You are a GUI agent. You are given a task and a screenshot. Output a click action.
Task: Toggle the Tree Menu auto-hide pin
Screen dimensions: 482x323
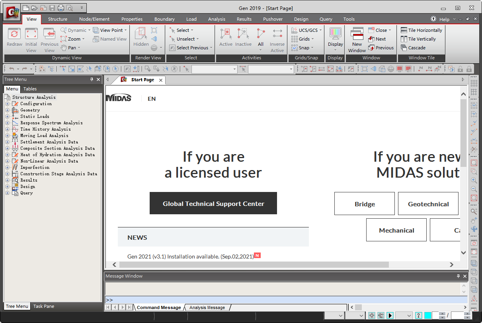coord(92,80)
